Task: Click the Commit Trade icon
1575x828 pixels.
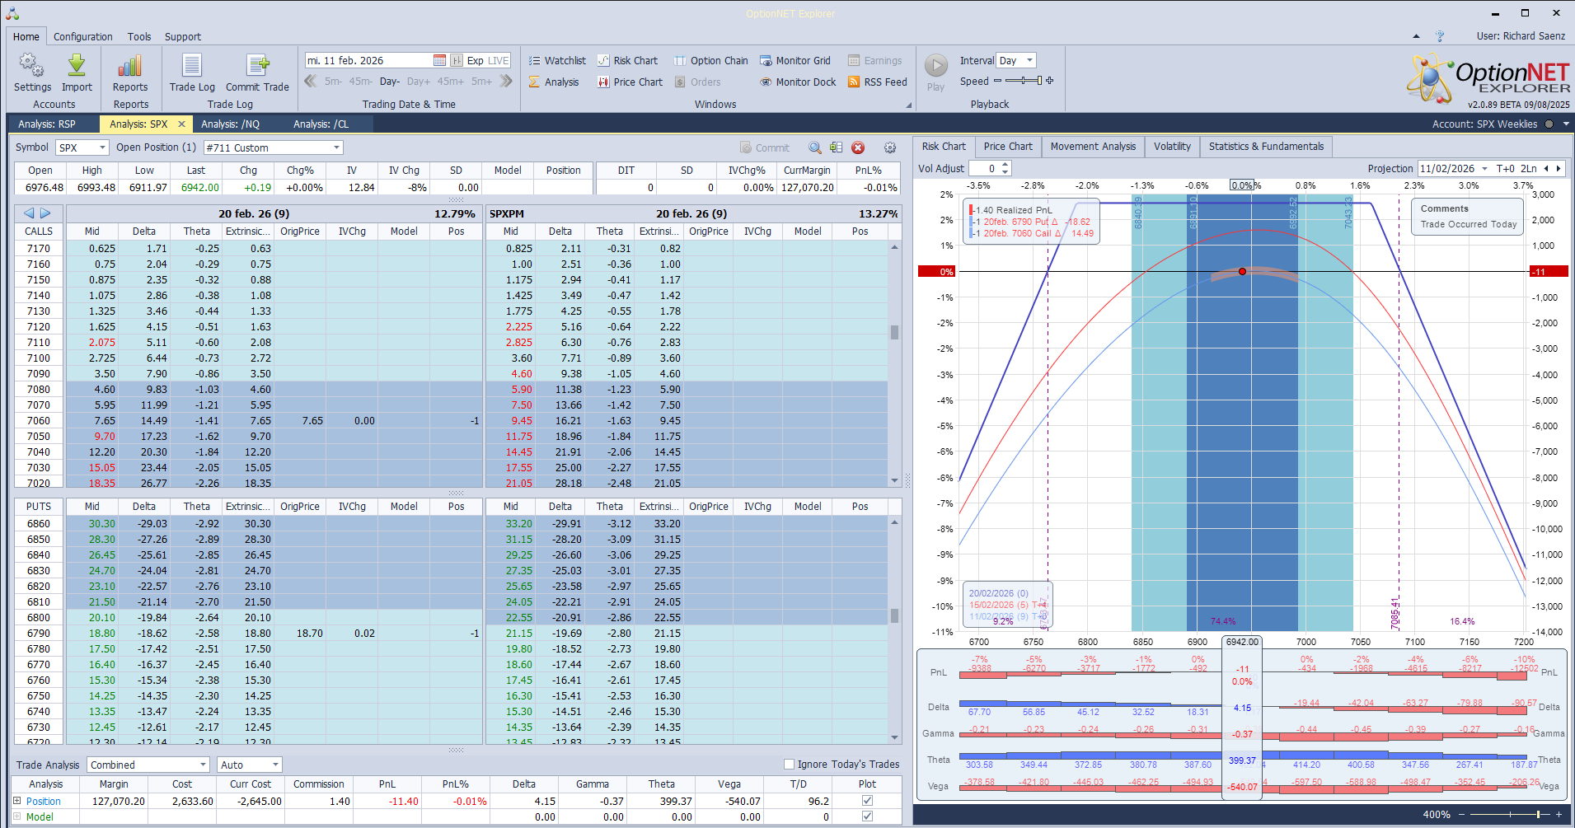Action: point(257,66)
